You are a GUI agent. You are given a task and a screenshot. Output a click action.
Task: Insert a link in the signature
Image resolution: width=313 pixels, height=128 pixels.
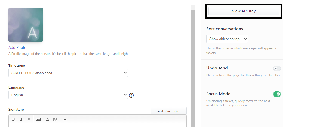(x=65, y=119)
